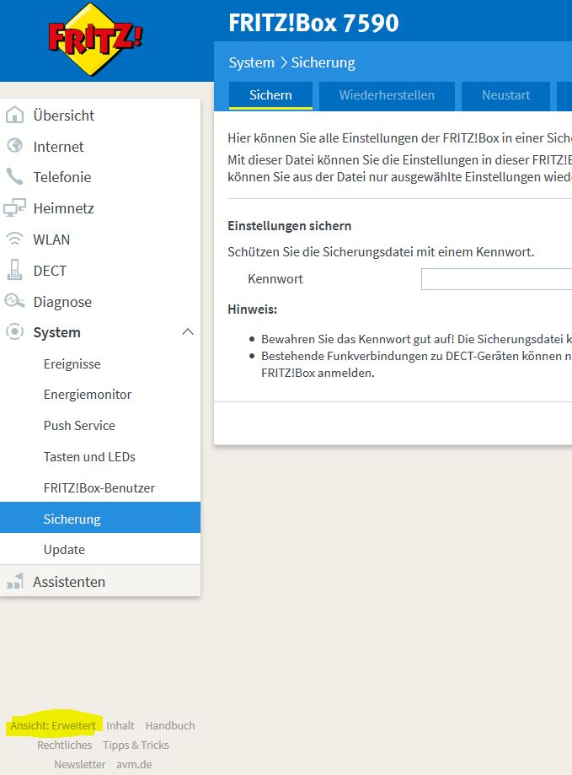The image size is (572, 775).
Task: Click the Übersicht house icon
Action: 14,115
